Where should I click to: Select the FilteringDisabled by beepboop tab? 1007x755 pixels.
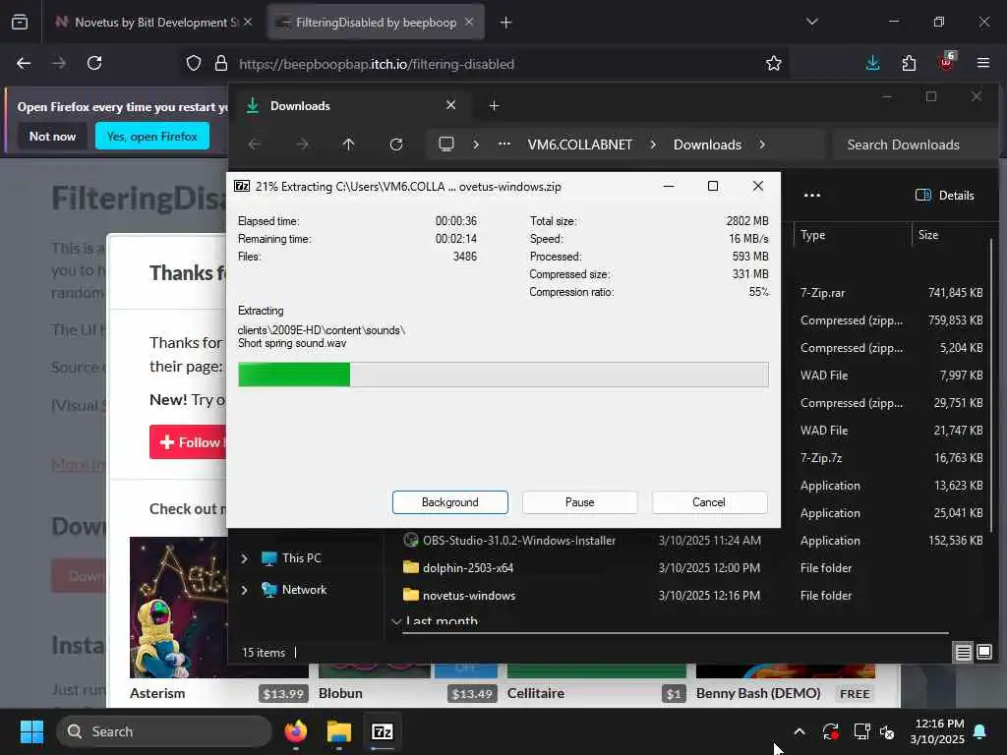point(376,23)
